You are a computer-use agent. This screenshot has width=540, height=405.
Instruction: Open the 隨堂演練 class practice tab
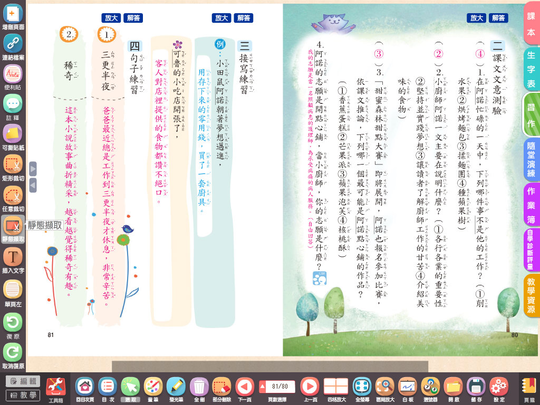tap(531, 160)
